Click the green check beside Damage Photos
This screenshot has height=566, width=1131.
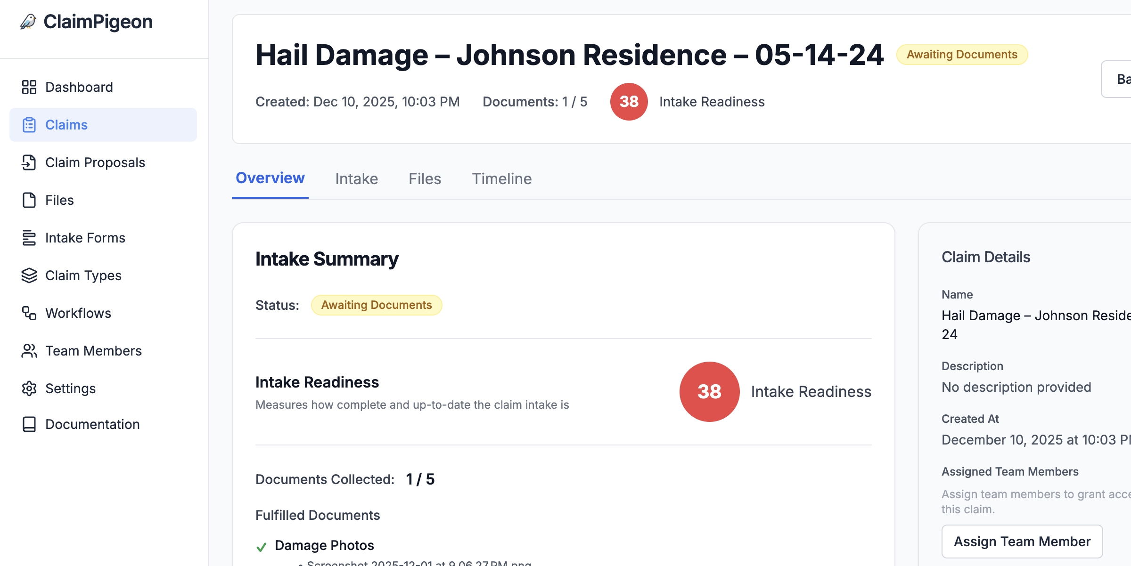[x=262, y=547]
